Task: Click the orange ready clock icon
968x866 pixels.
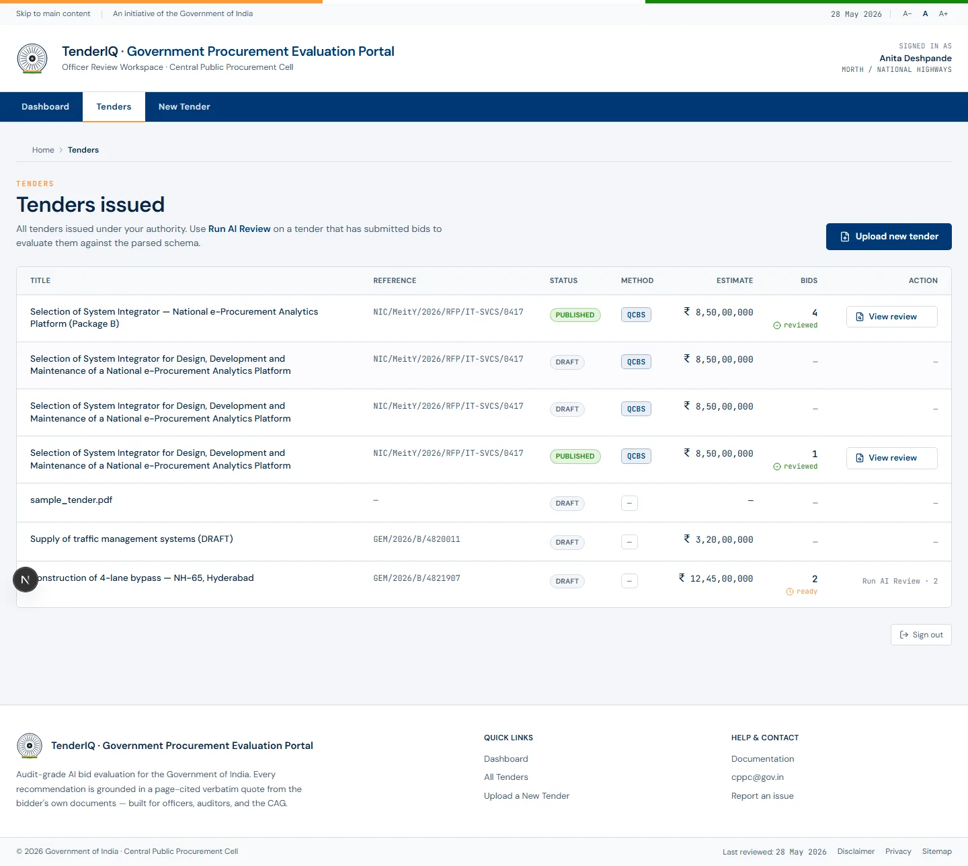Action: tap(790, 592)
